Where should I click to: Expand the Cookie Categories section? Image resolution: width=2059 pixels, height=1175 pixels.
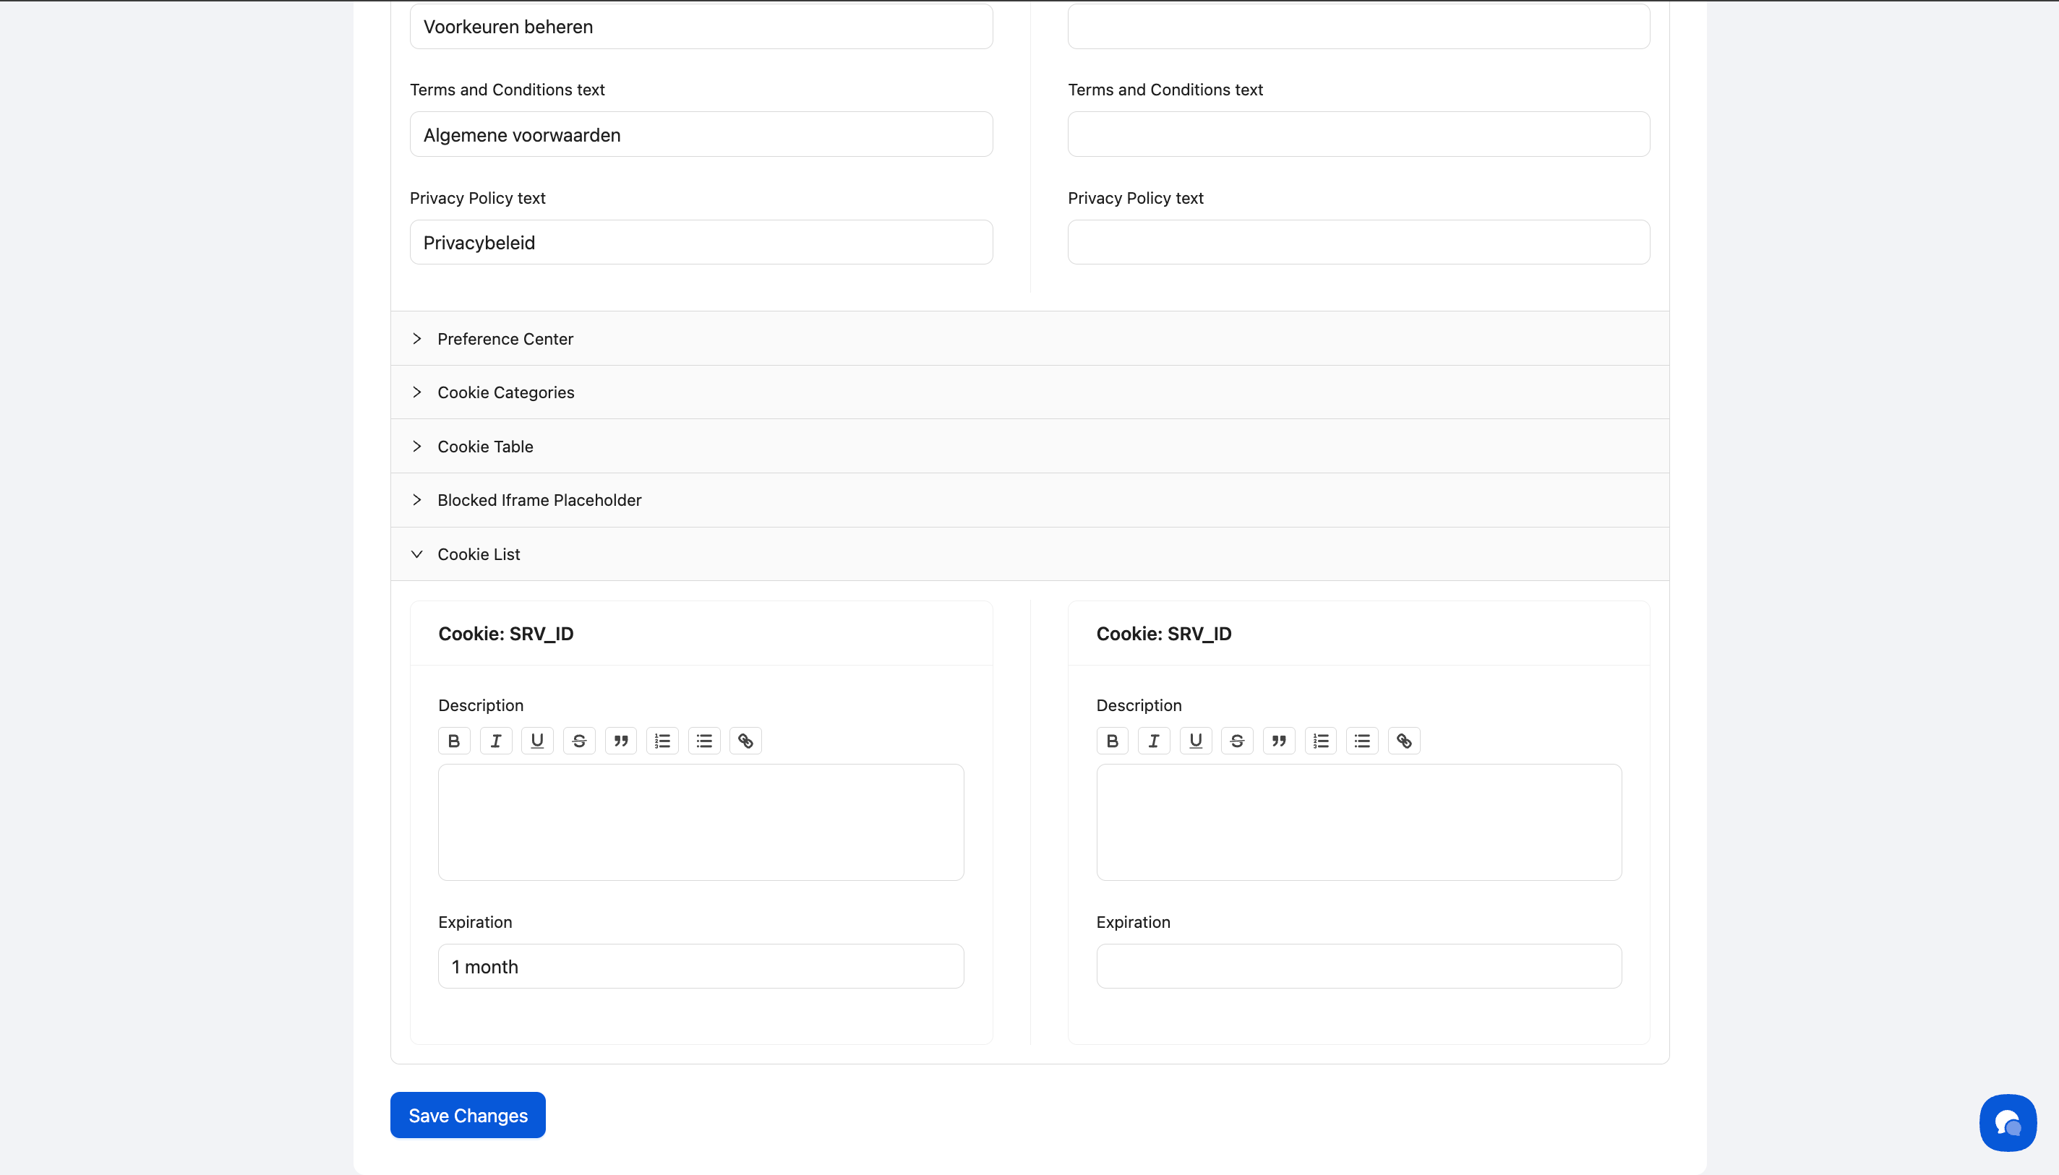tap(506, 392)
